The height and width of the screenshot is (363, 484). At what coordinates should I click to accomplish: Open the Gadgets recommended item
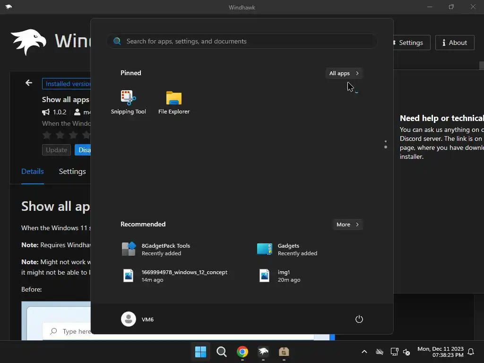287,249
